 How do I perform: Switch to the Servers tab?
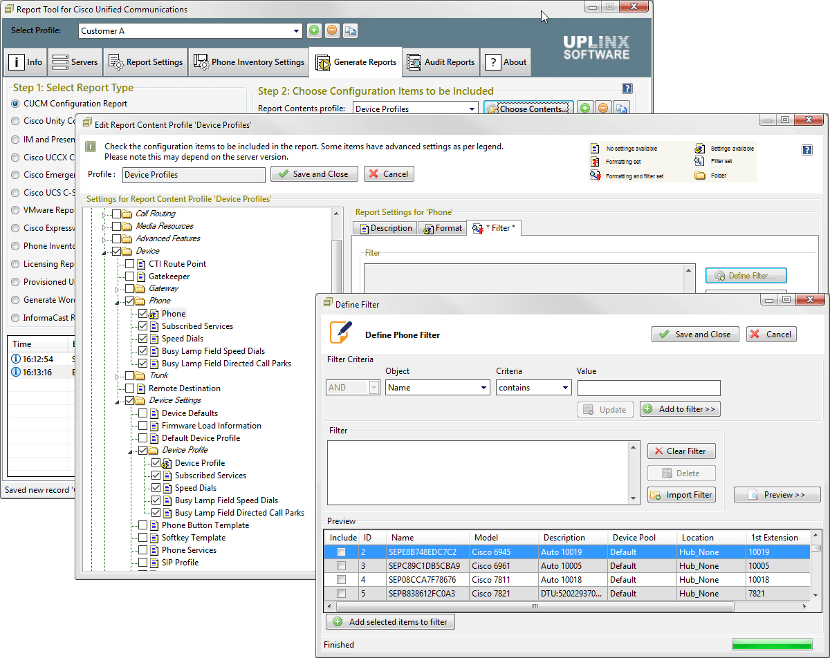75,62
